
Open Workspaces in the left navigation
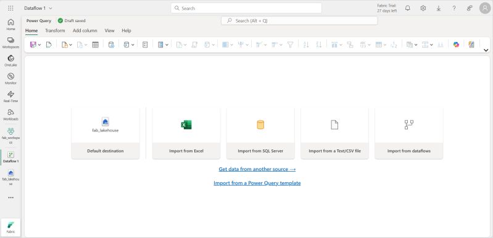(x=10, y=42)
